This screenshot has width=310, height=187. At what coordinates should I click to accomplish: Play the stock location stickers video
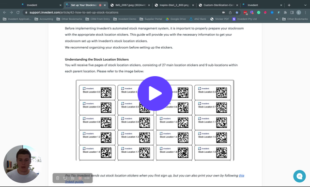155,93
